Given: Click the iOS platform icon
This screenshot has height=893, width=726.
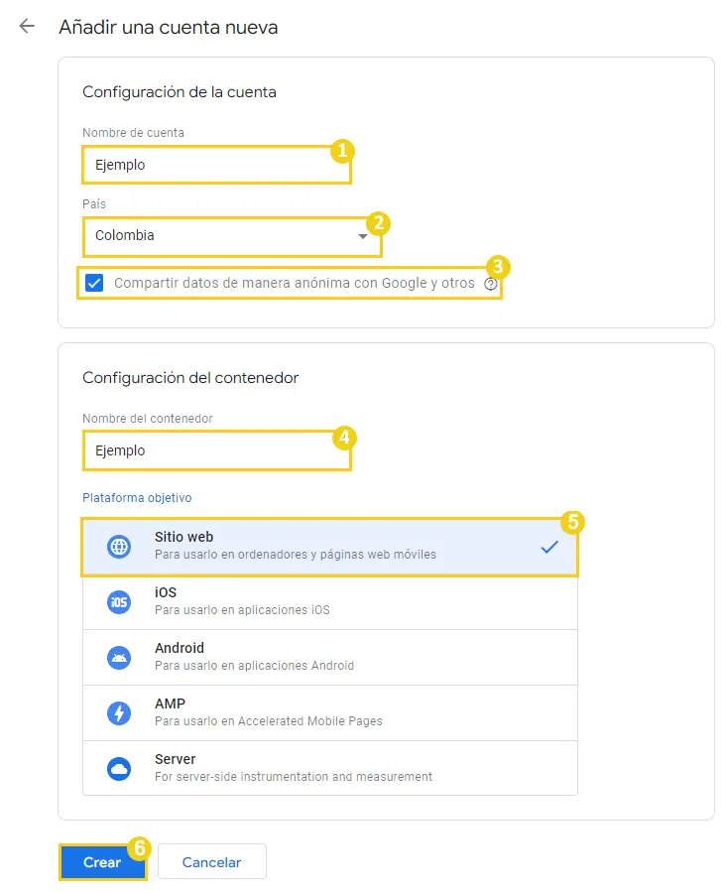Looking at the screenshot, I should tap(119, 602).
